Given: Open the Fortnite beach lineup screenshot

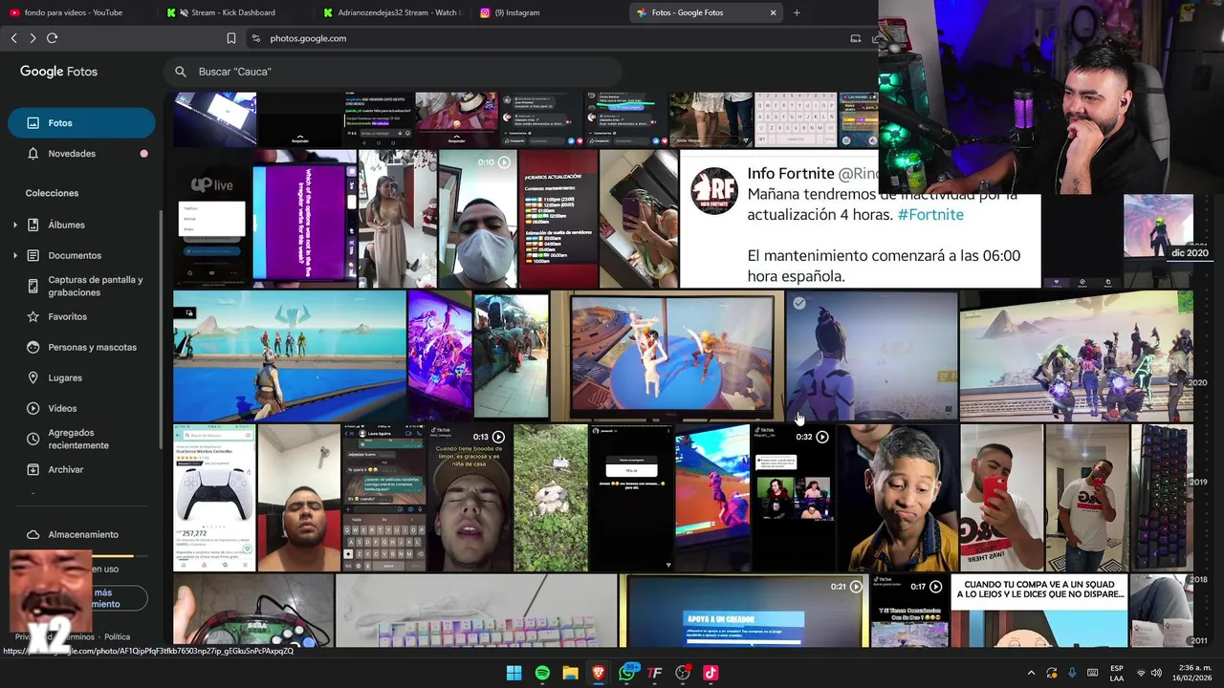Looking at the screenshot, I should tap(289, 356).
